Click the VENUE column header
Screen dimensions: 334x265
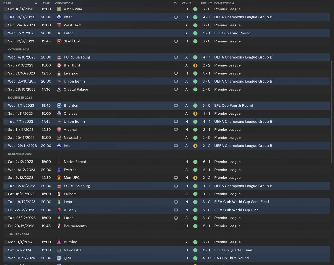tap(186, 3)
